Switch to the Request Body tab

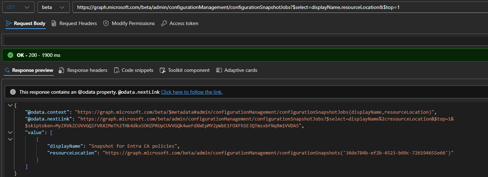[x=26, y=23]
